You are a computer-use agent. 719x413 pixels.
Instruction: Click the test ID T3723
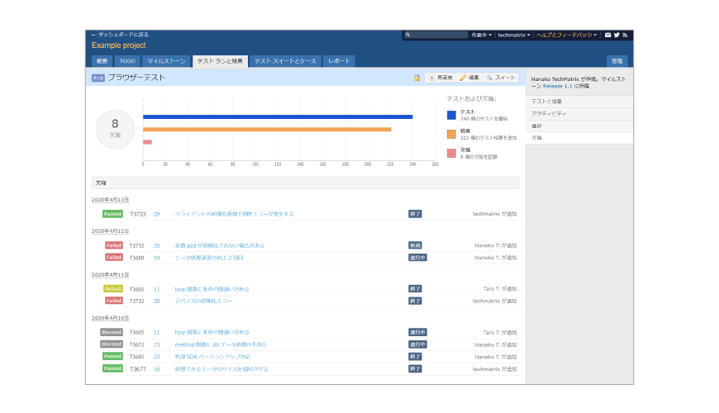pyautogui.click(x=137, y=214)
